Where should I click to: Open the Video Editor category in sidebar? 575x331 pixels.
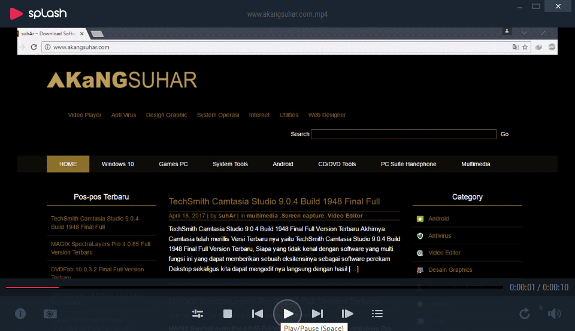(x=444, y=253)
